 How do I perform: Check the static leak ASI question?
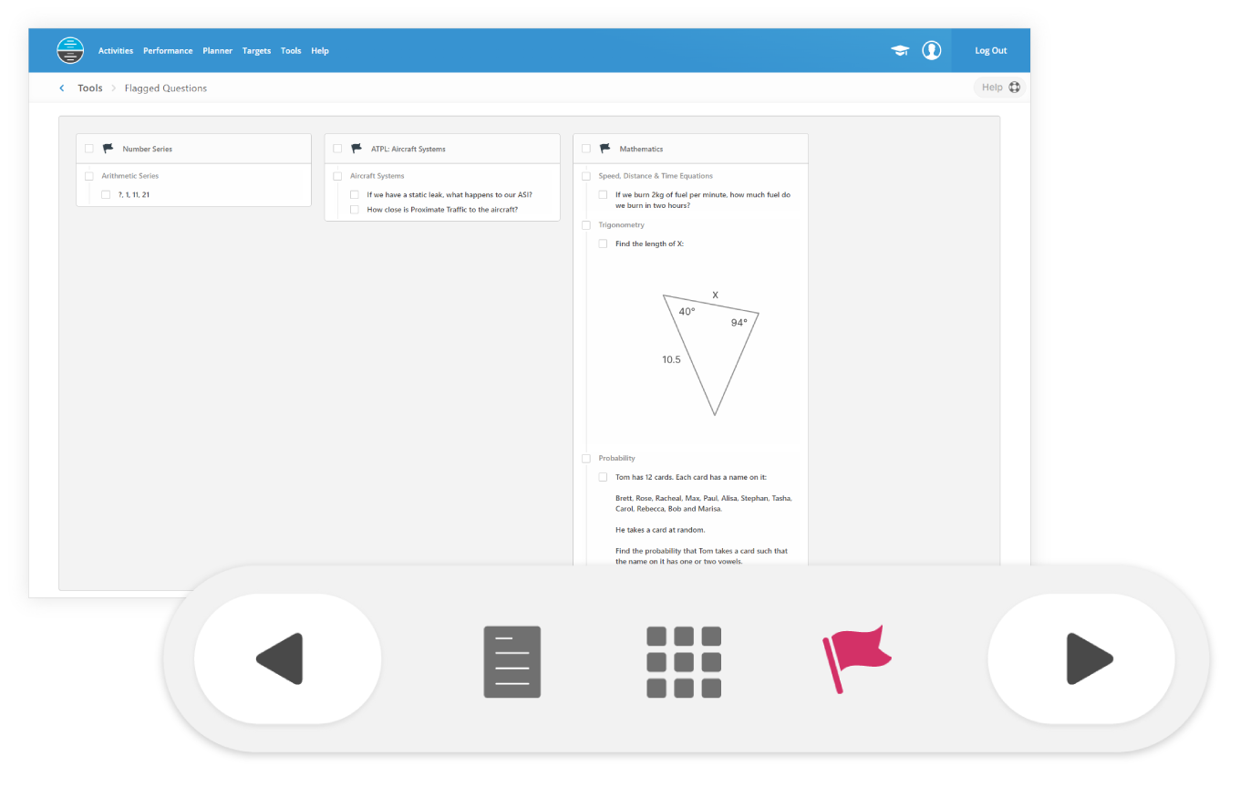[x=355, y=195]
